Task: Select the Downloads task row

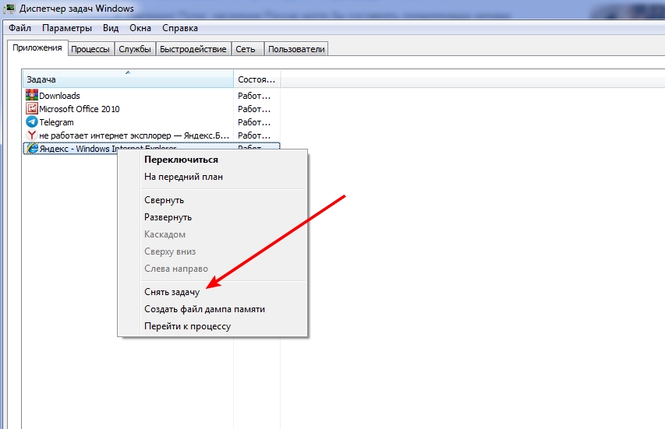Action: pyautogui.click(x=151, y=95)
